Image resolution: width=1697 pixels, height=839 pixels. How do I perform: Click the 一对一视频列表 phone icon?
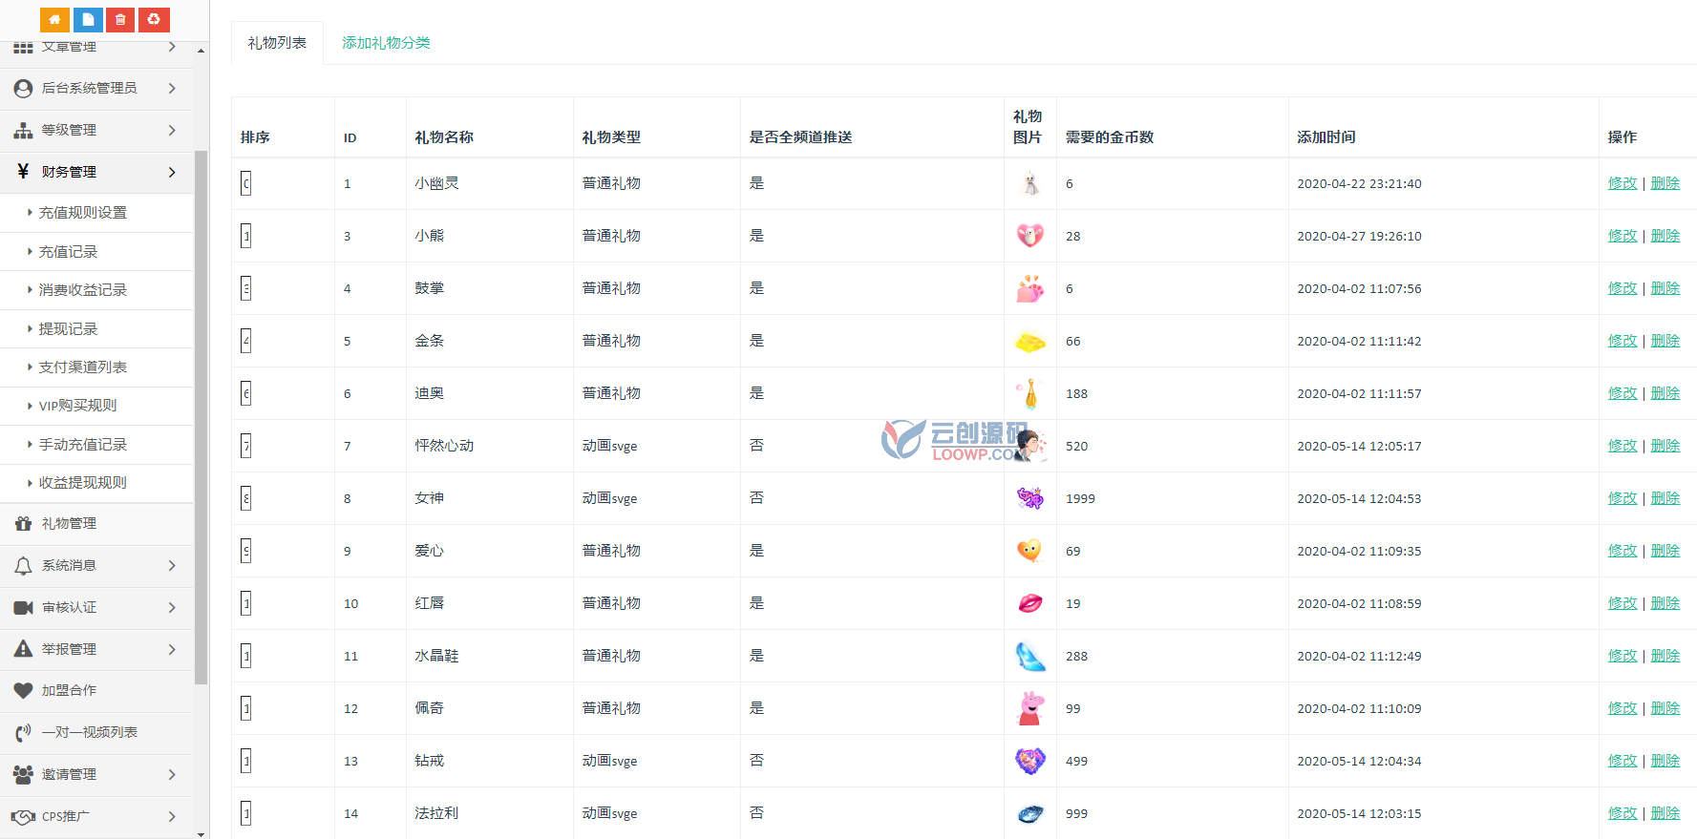pyautogui.click(x=23, y=732)
